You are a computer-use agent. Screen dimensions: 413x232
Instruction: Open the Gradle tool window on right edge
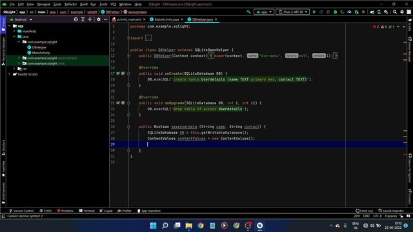coord(410,24)
